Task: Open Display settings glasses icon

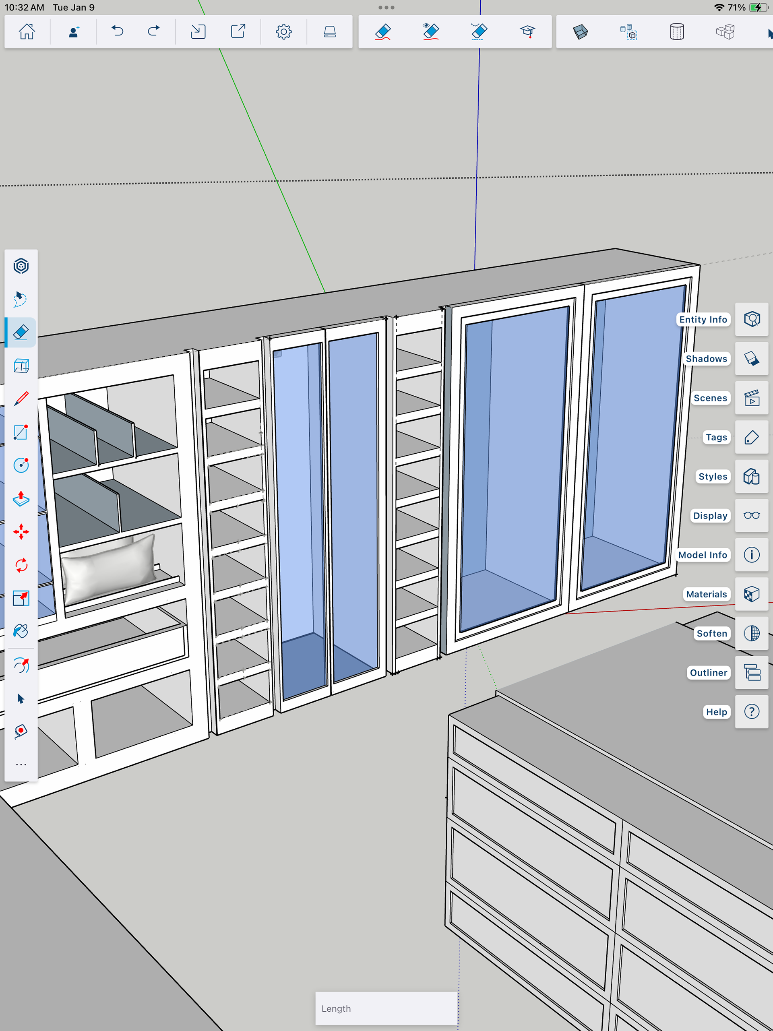Action: 751,515
